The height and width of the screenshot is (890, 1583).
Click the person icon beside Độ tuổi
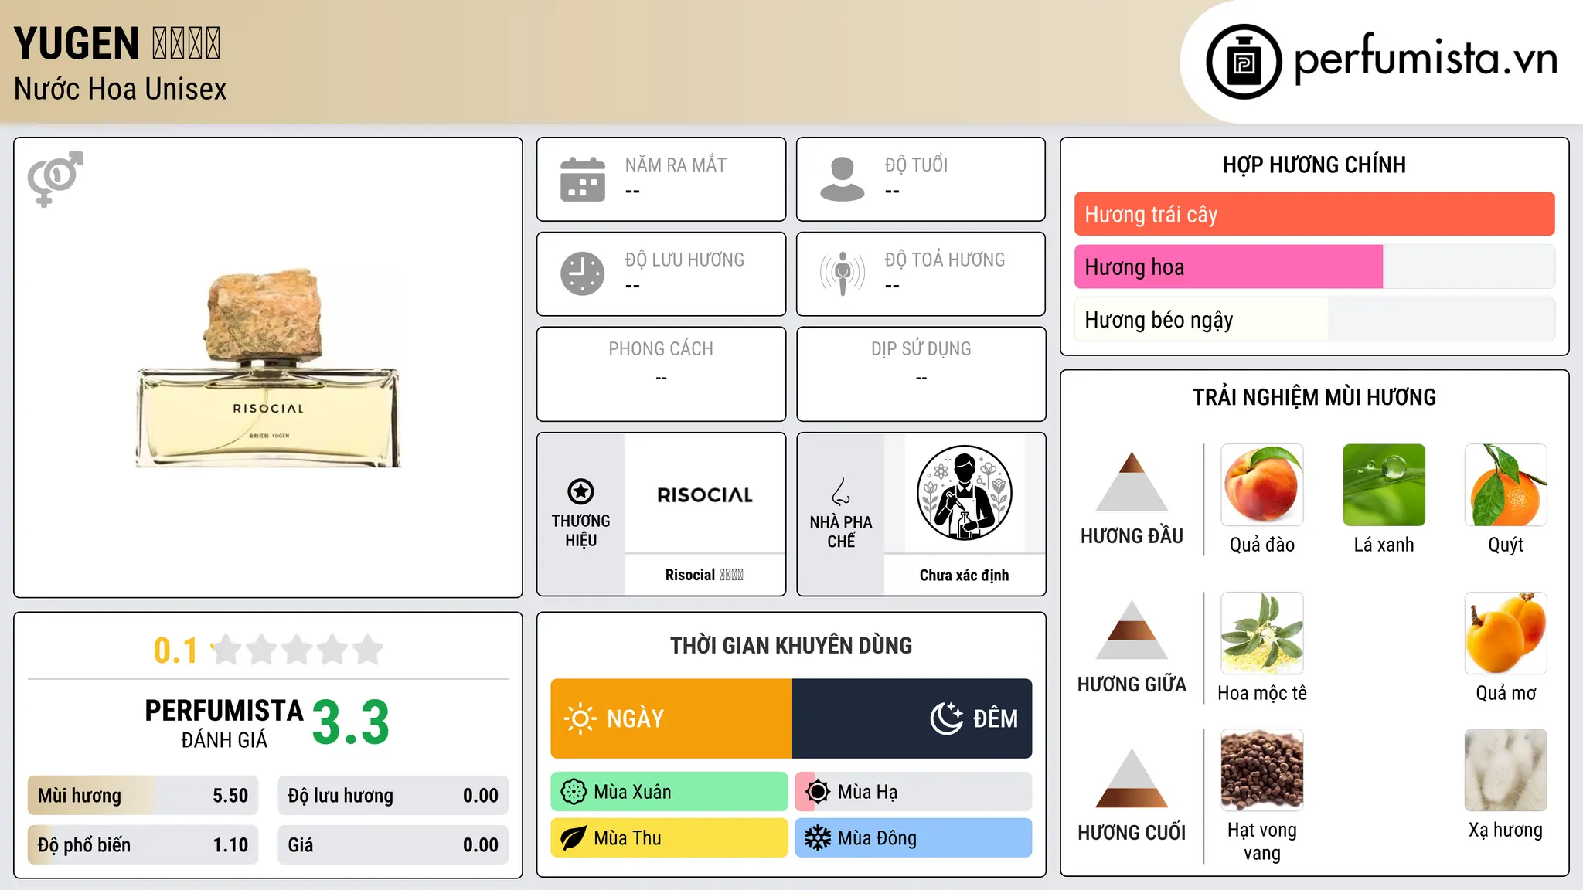click(x=843, y=179)
